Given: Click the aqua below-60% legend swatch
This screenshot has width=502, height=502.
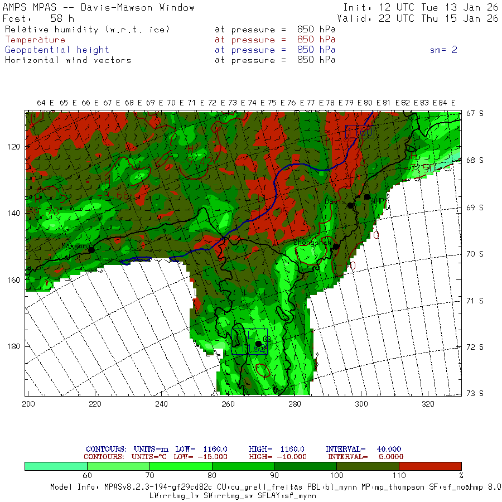Looking at the screenshot, I should (56, 466).
